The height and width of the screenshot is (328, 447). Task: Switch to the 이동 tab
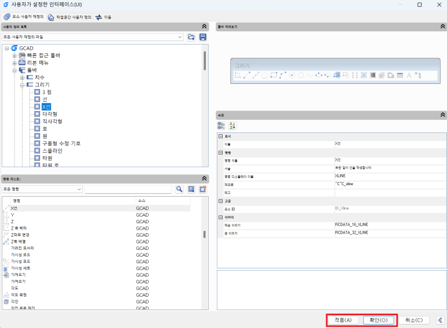(x=104, y=17)
